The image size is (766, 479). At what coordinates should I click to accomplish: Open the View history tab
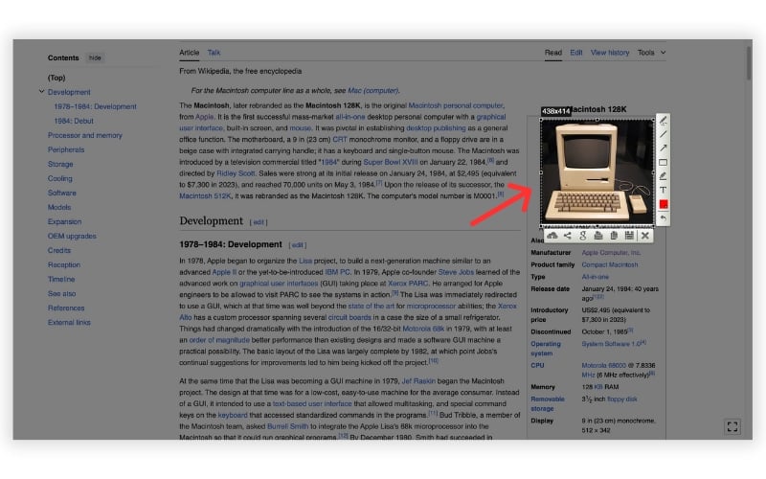(x=610, y=53)
